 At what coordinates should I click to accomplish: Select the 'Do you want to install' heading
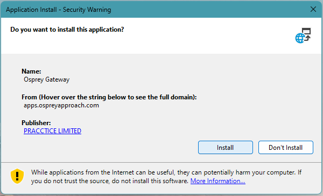click(67, 30)
